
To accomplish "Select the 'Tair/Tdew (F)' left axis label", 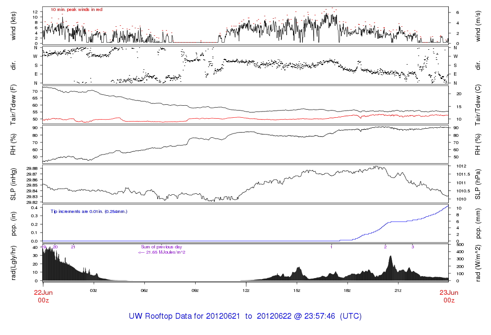I will pyautogui.click(x=14, y=105).
